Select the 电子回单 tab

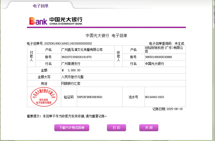(41, 6)
